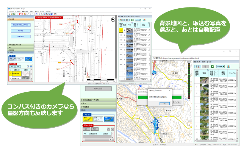241x147 pixels.
Task: Click grey 現場位置図 button in lower window
Action: 98,89
